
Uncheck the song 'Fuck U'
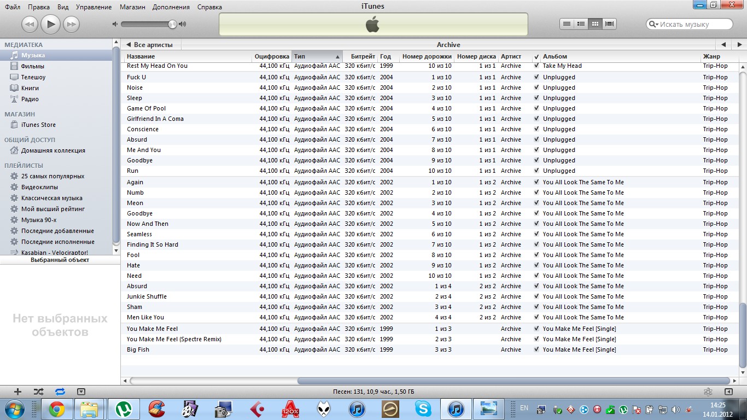[536, 77]
